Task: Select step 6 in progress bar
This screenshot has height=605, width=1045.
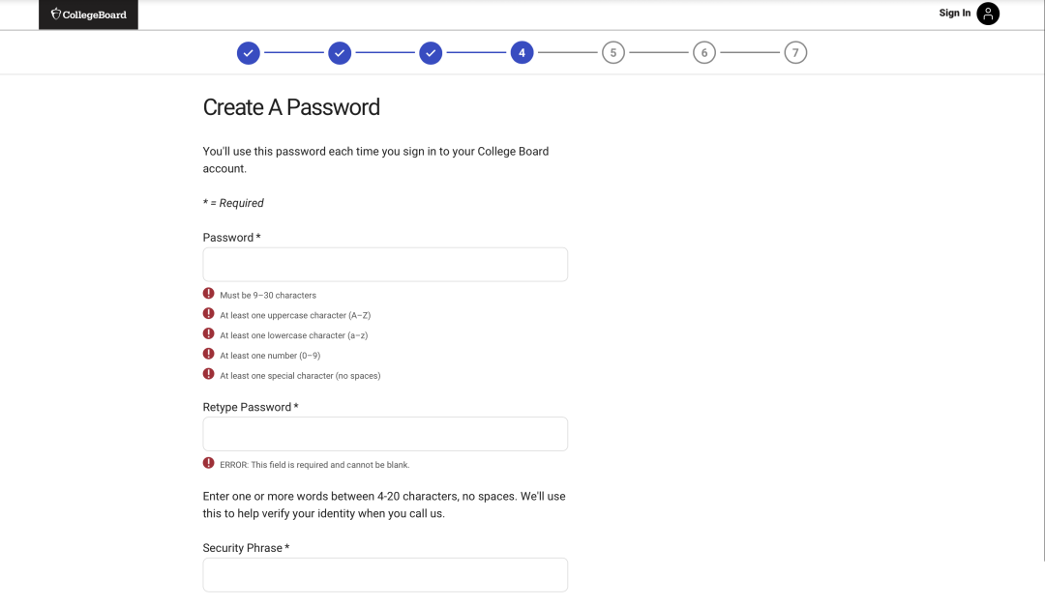Action: pos(703,53)
